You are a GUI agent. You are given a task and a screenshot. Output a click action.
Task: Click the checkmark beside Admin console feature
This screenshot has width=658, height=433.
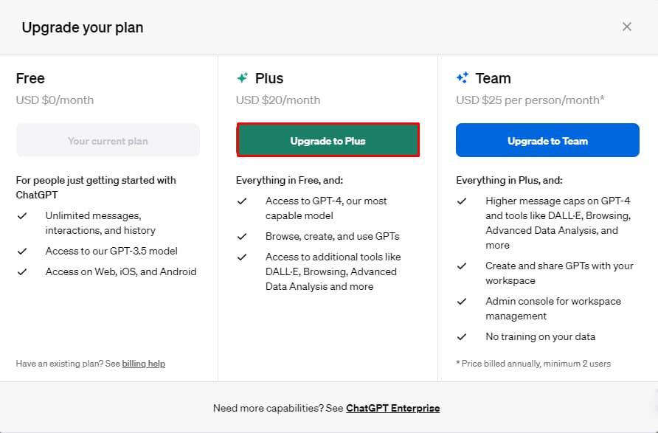(462, 301)
